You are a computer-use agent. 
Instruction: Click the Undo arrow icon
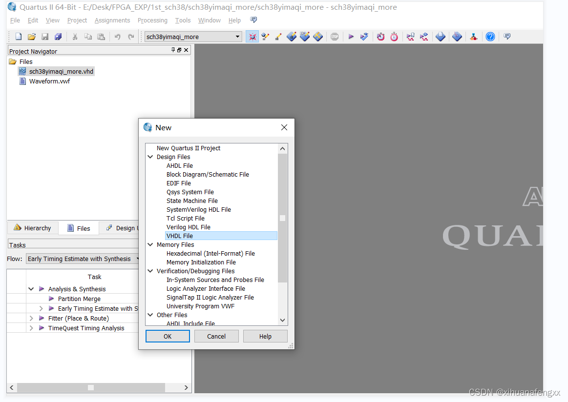tap(117, 37)
